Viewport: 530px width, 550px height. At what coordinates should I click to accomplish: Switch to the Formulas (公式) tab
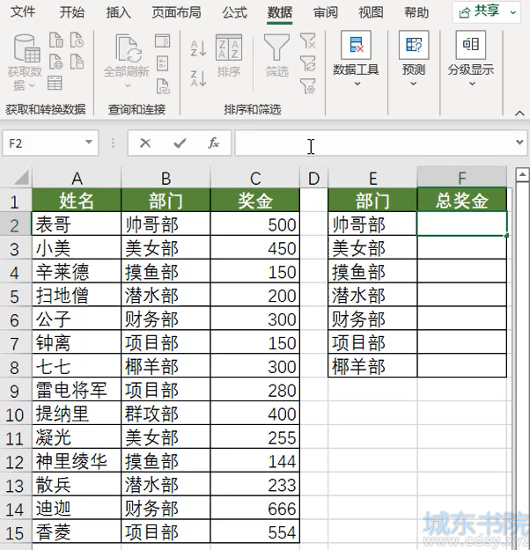click(x=234, y=12)
